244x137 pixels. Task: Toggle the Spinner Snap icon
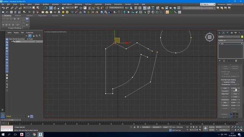(x=102, y=8)
